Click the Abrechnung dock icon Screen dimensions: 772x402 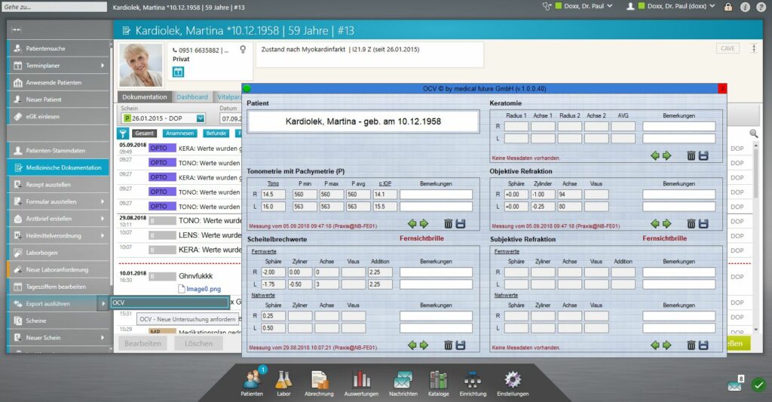pos(319,380)
